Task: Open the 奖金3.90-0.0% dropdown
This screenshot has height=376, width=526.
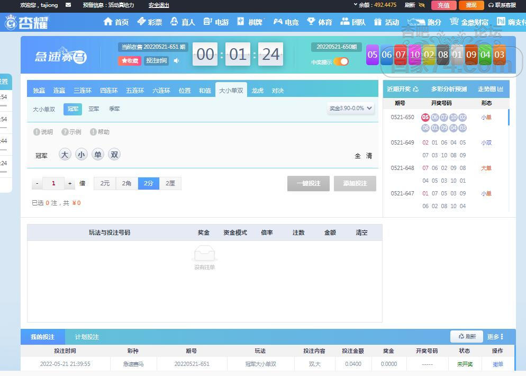Action: 351,108
